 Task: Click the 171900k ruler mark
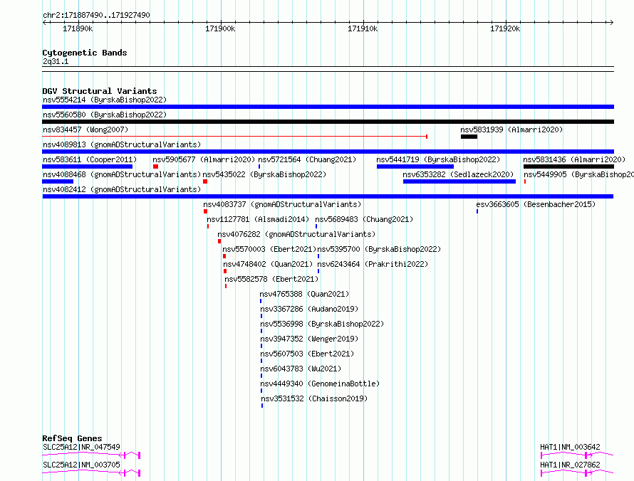(220, 28)
